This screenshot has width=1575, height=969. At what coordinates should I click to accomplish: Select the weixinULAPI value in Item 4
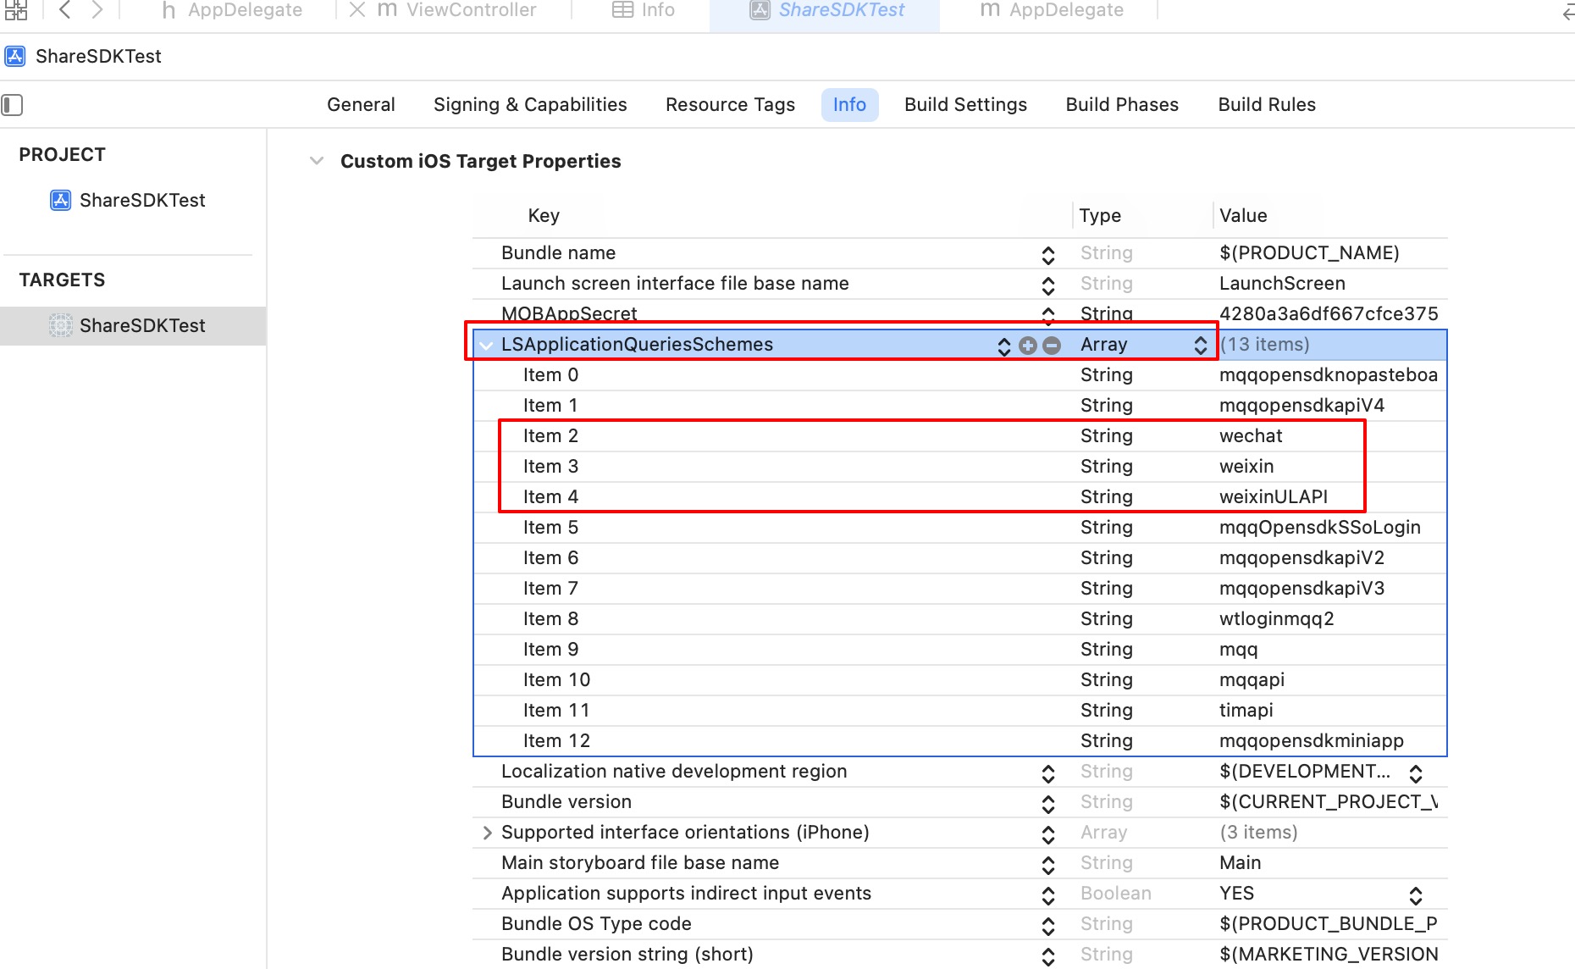point(1274,497)
